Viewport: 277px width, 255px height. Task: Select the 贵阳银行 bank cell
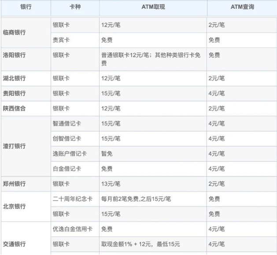click(x=26, y=93)
